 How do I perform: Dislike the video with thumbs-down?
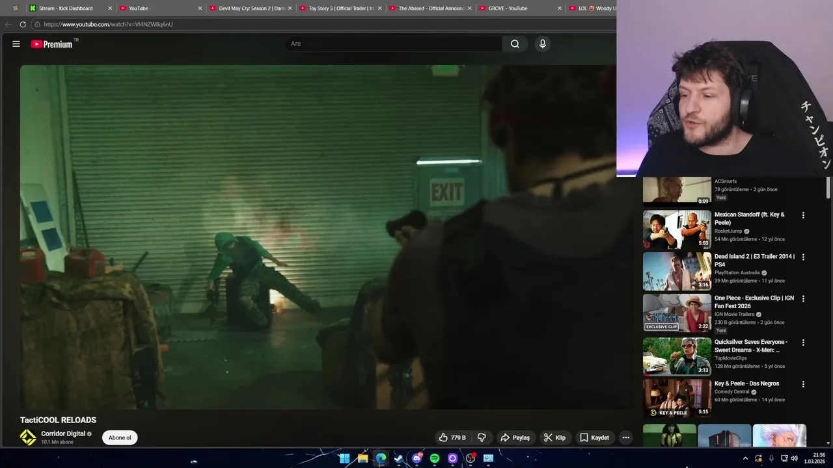(x=482, y=437)
